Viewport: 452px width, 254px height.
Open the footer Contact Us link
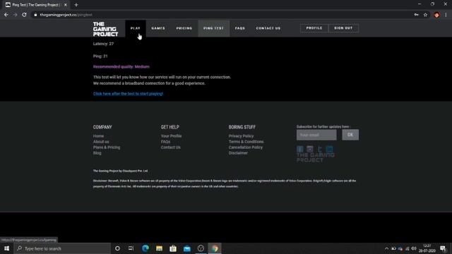[171, 147]
